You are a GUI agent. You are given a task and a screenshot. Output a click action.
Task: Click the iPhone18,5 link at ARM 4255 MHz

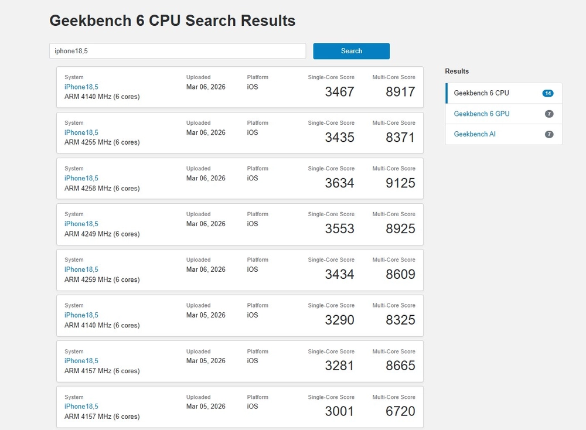pos(81,132)
